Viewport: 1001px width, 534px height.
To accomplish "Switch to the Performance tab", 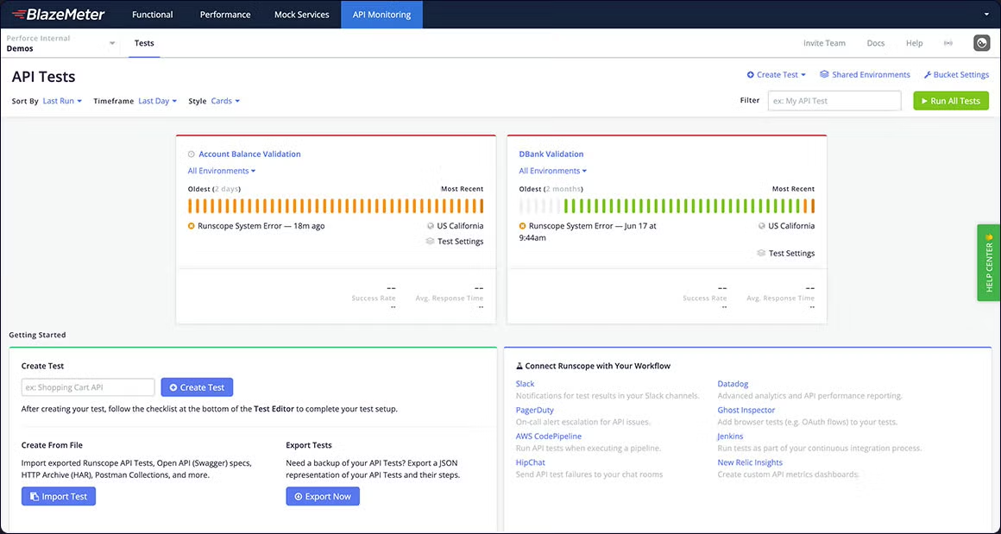I will click(225, 15).
